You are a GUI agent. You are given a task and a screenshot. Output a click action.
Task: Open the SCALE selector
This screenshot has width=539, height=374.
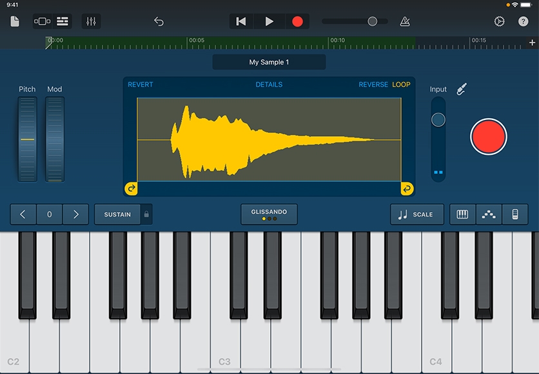tap(416, 214)
